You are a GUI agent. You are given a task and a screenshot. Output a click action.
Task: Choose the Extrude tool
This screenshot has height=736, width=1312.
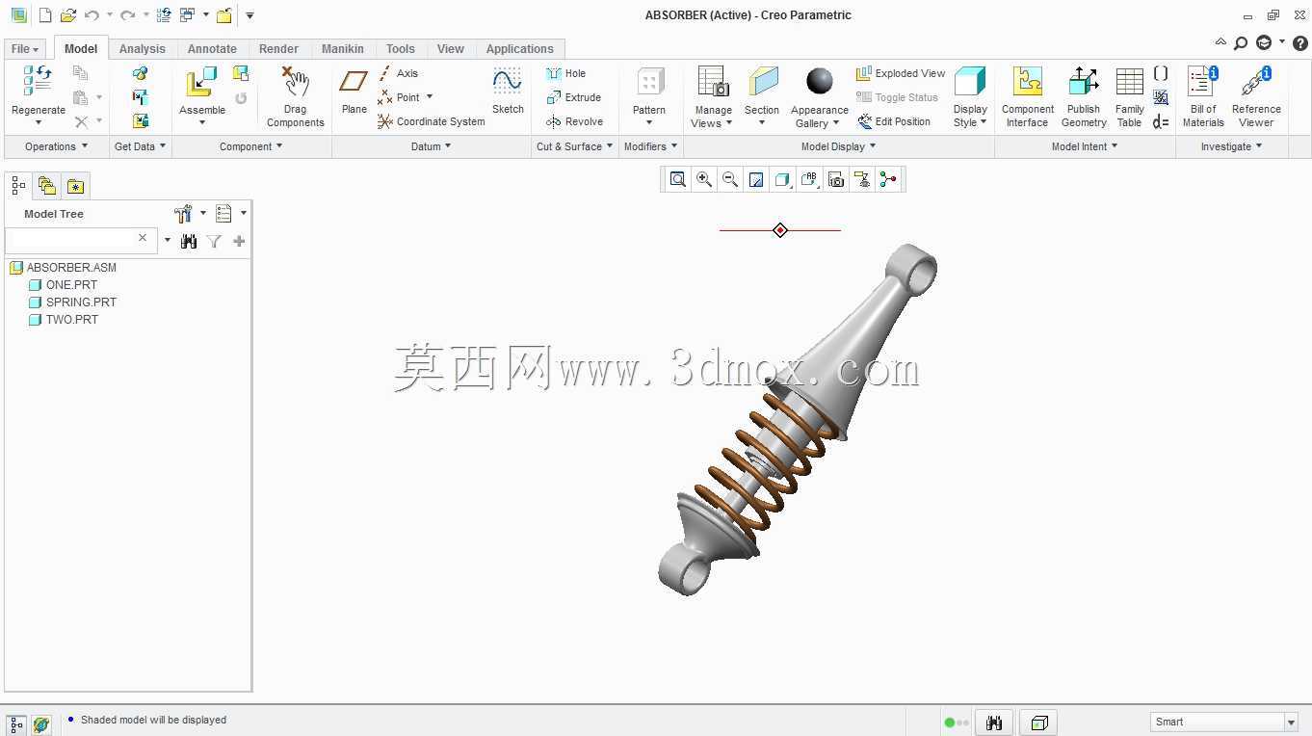coord(573,97)
